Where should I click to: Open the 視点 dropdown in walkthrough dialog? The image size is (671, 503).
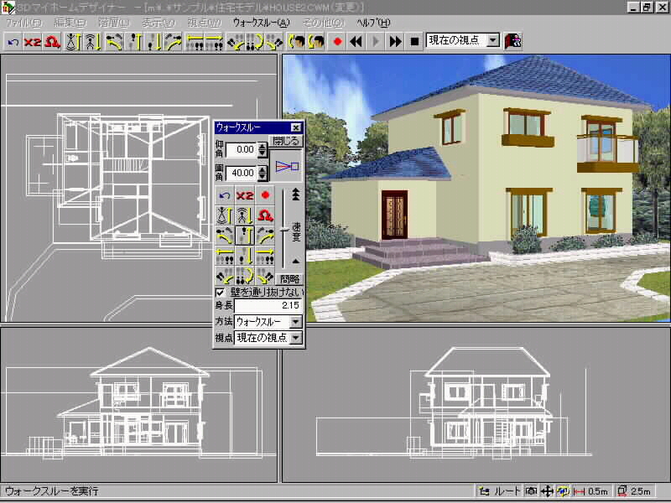296,338
